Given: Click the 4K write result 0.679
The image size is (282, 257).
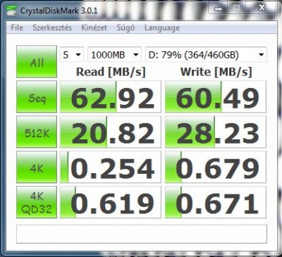Looking at the screenshot, I should [x=216, y=167].
